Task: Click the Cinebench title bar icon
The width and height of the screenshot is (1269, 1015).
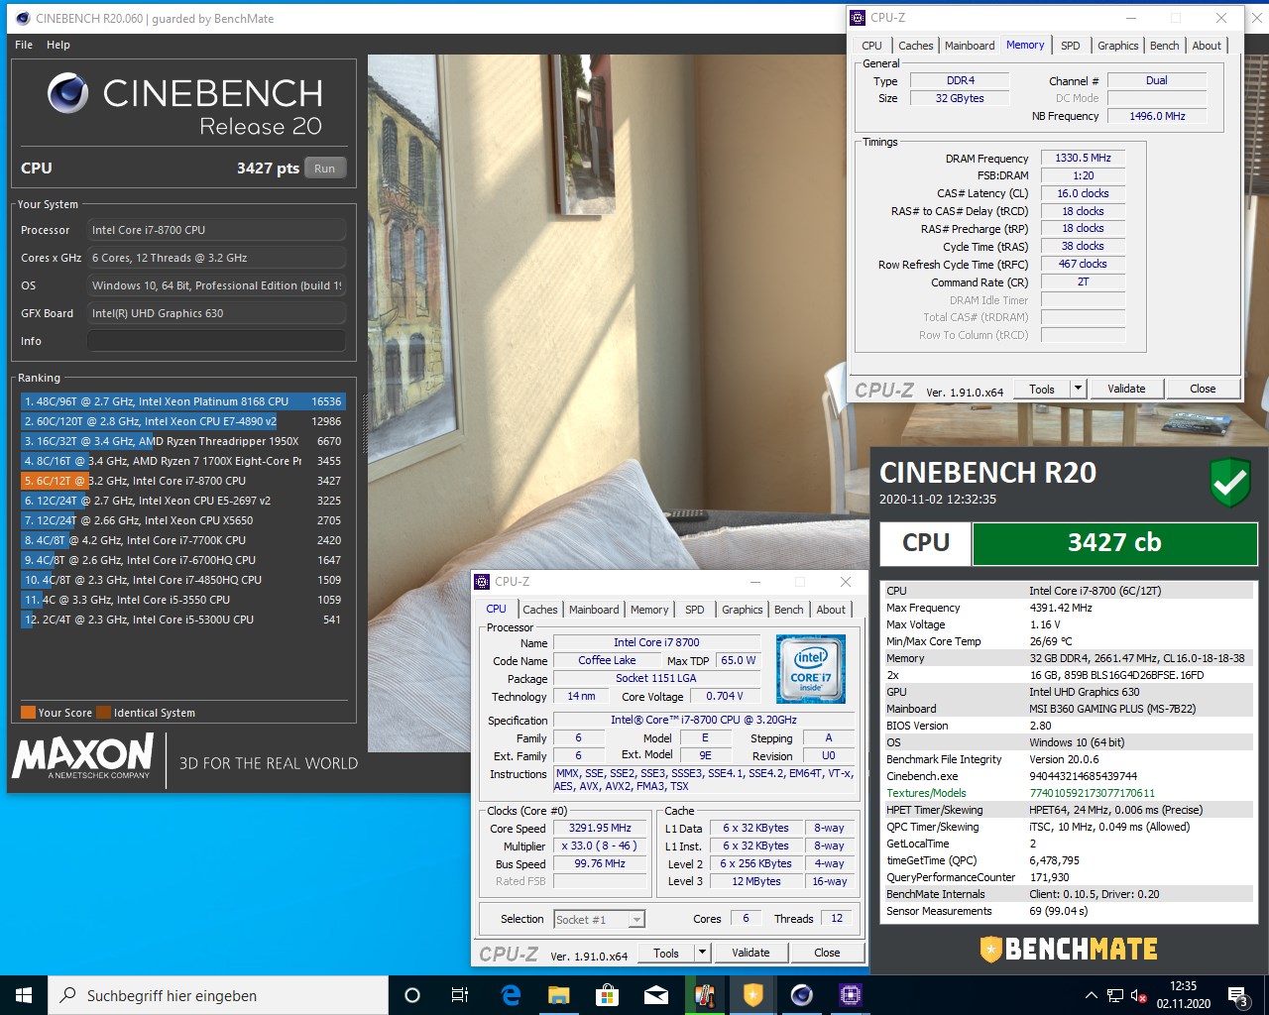Action: tap(23, 18)
